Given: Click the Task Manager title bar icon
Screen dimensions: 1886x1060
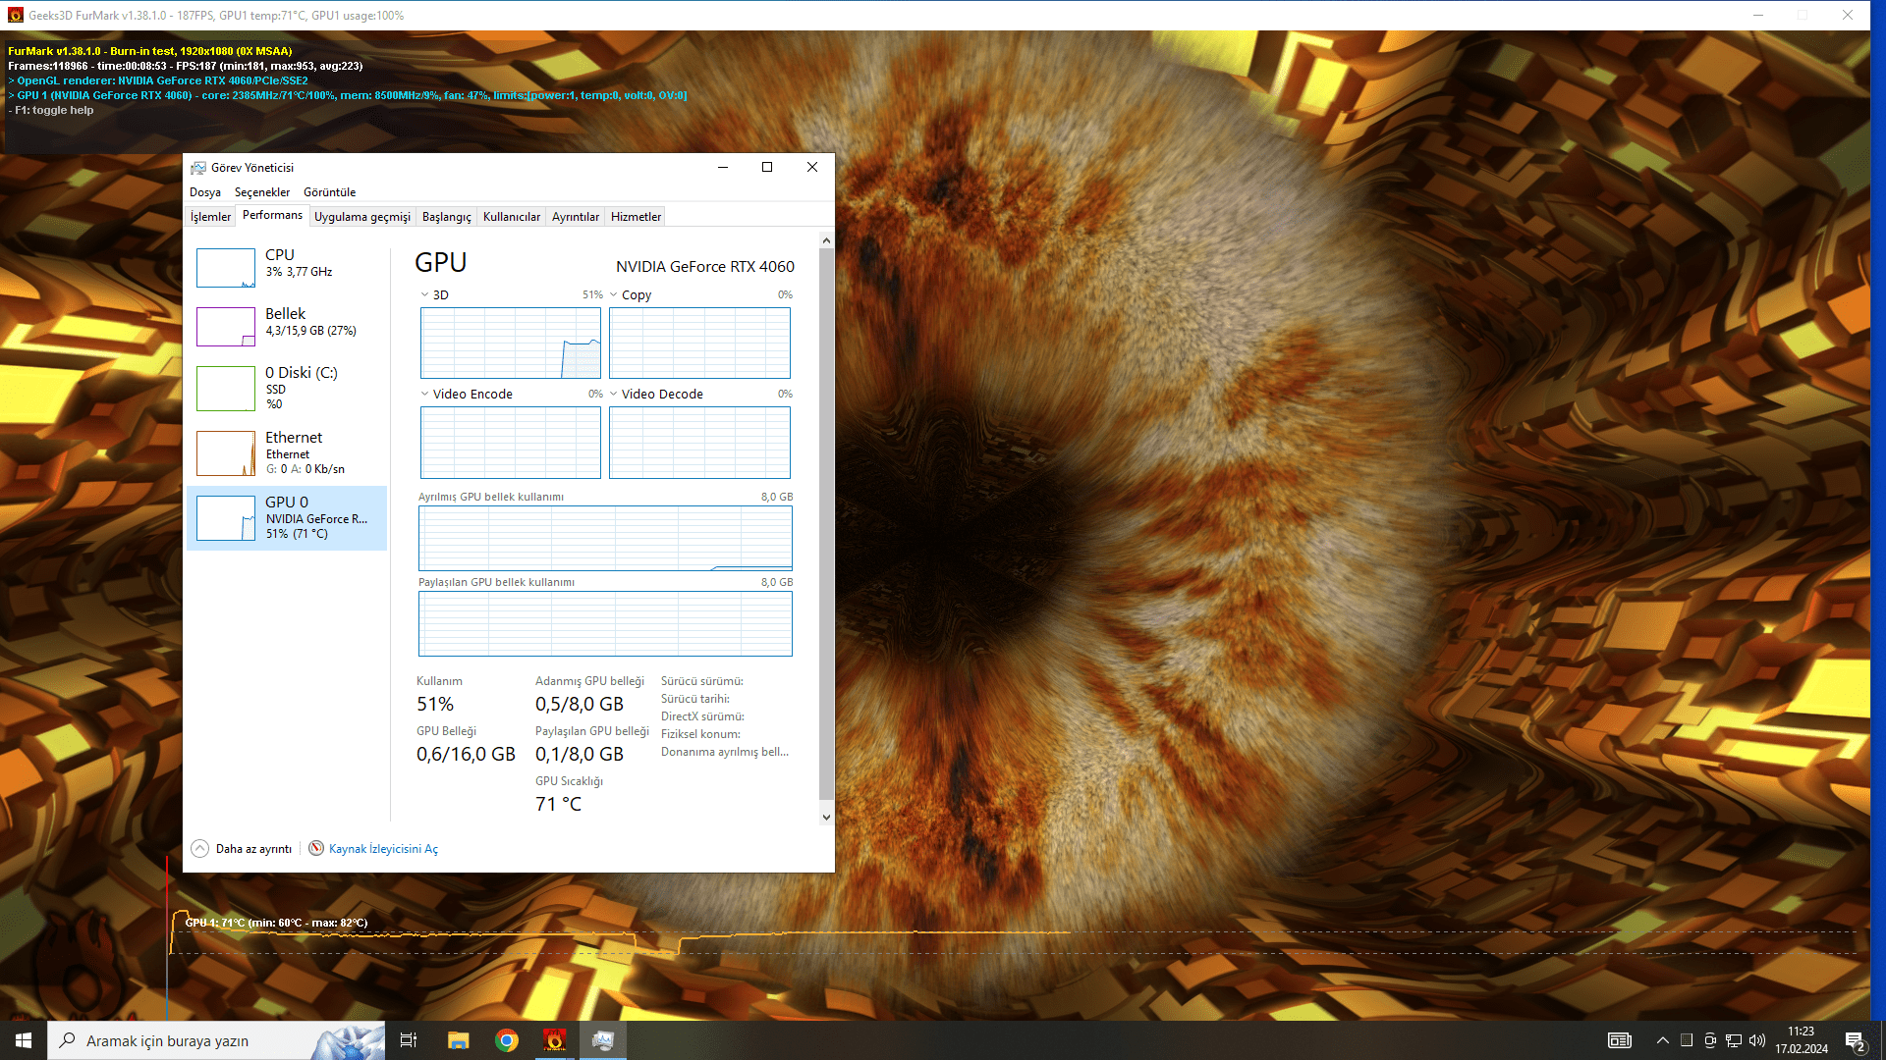Looking at the screenshot, I should (198, 168).
